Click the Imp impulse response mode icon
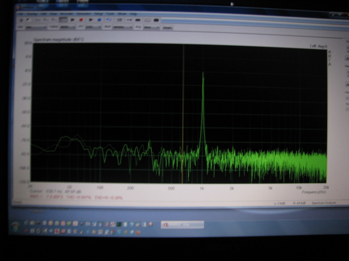The image size is (349, 261). tap(38, 20)
